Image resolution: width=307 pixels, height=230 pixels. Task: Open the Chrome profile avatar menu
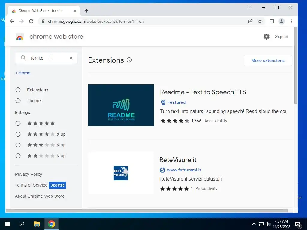[x=281, y=21]
